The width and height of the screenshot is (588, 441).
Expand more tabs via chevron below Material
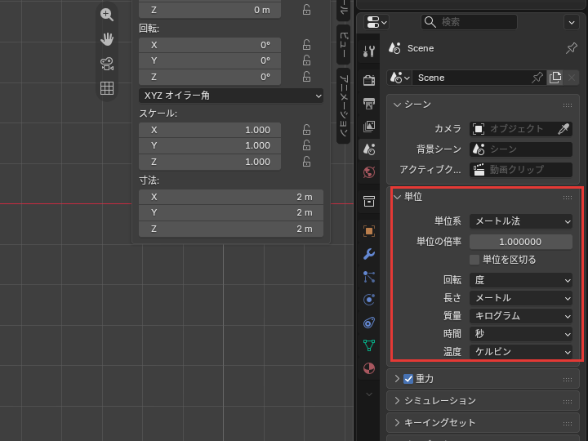pos(369,394)
